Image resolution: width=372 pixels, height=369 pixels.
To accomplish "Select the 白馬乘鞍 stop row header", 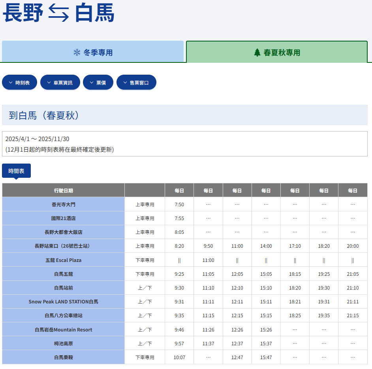I will (63, 357).
